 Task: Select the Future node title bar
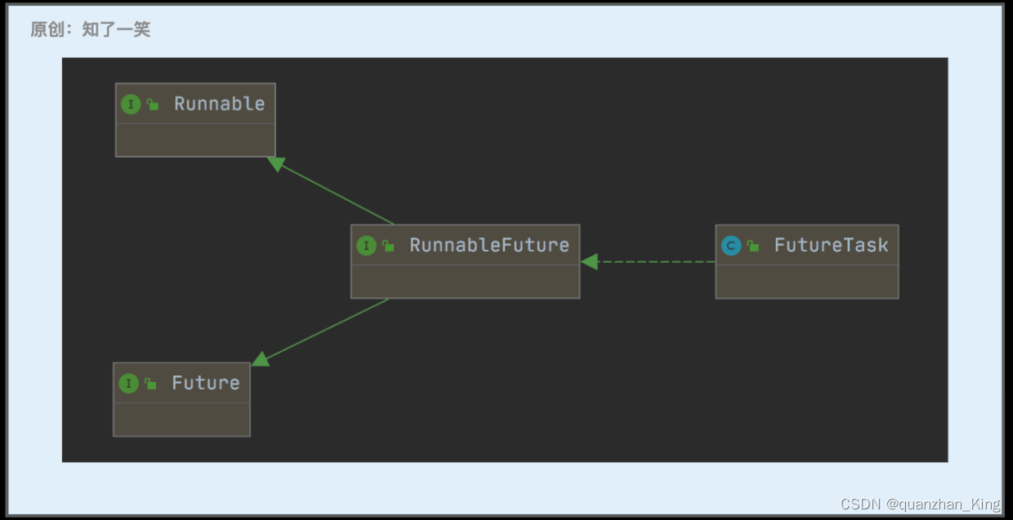pyautogui.click(x=181, y=383)
